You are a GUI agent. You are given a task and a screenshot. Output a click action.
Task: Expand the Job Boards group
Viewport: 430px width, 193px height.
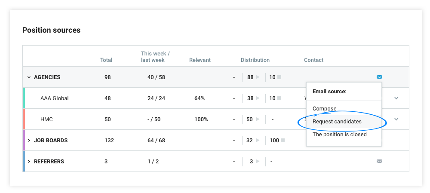(x=29, y=141)
